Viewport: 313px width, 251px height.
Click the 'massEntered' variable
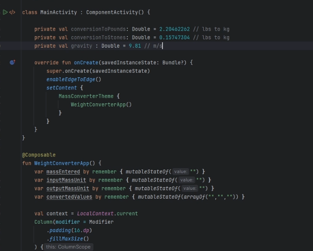click(x=63, y=172)
